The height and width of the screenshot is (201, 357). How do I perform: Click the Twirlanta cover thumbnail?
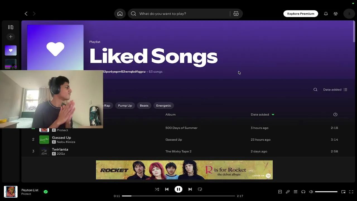click(x=44, y=151)
